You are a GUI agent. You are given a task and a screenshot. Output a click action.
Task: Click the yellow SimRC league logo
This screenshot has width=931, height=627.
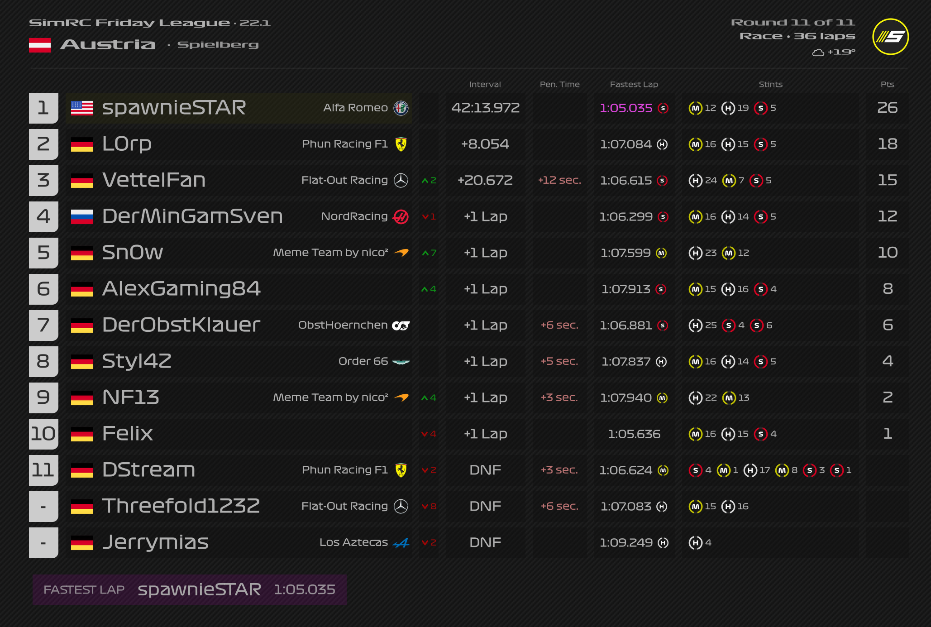click(x=890, y=37)
